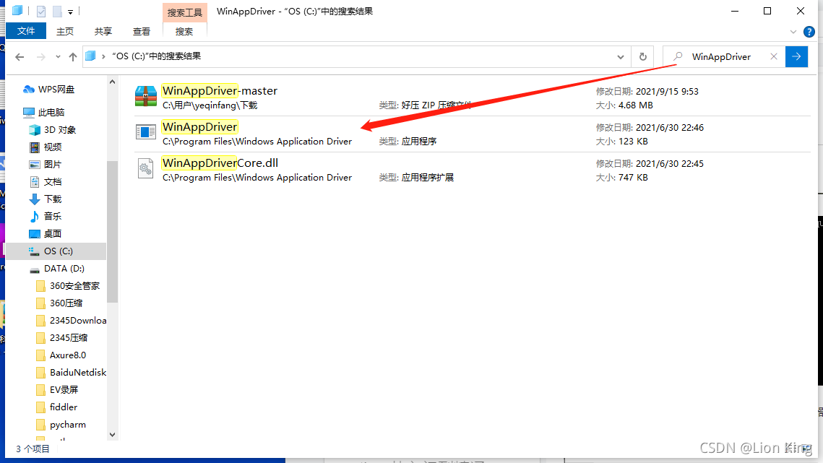Screen dimensions: 823x463
Task: Open the 音乐 library
Action: [x=53, y=216]
